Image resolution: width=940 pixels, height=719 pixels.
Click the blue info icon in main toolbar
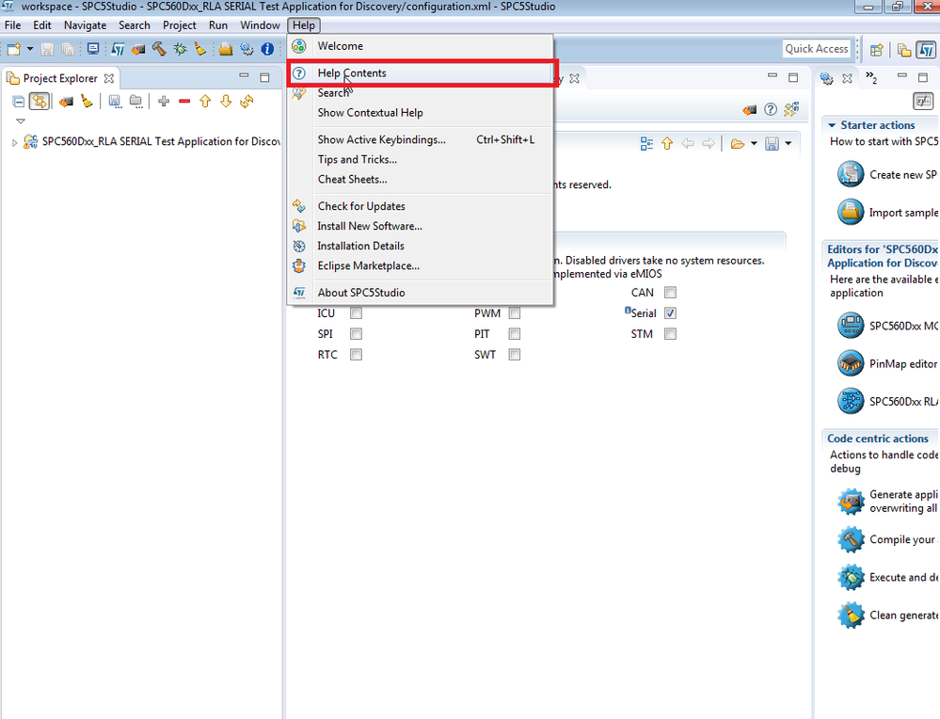point(267,49)
